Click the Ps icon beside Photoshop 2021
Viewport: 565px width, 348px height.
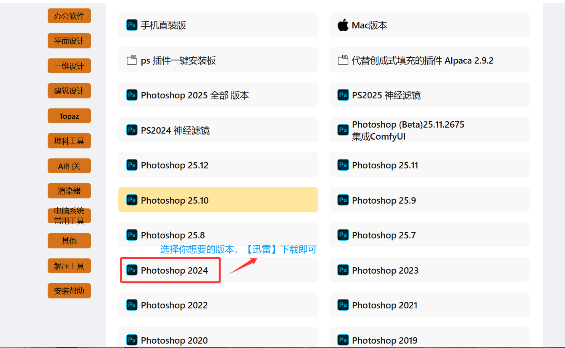coord(343,305)
